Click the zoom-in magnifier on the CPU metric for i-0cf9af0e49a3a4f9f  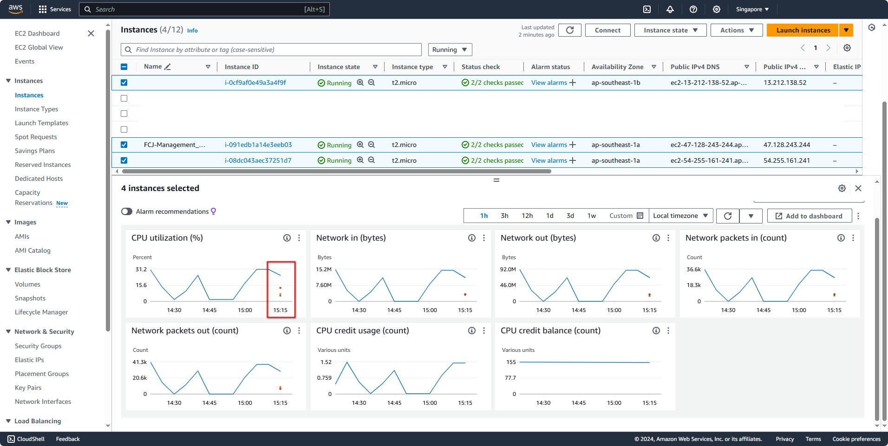coord(360,83)
